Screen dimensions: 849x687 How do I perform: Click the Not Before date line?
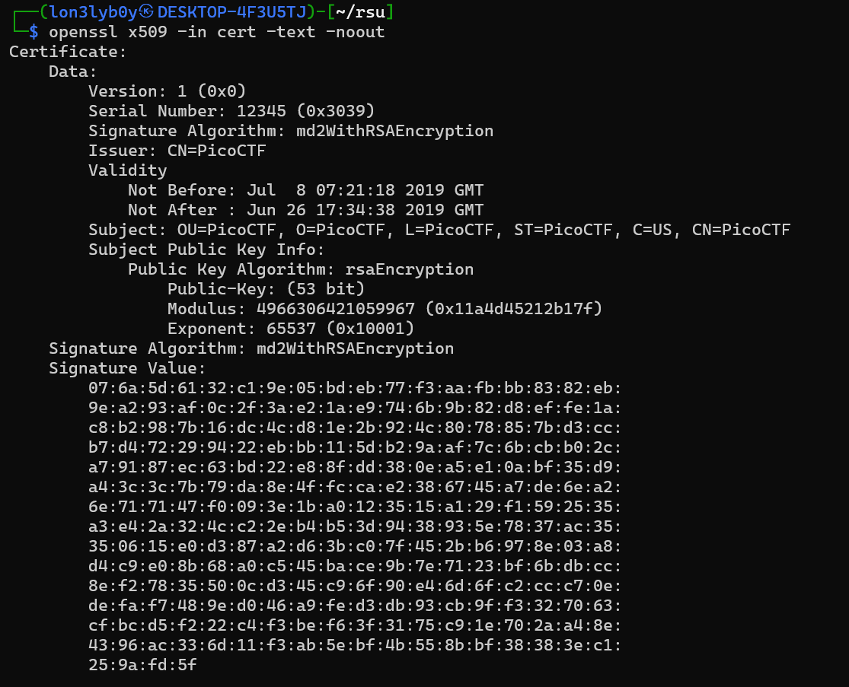(x=305, y=190)
